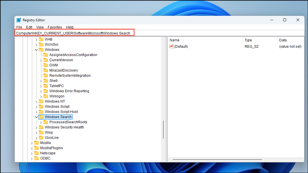Click the WAB folder icon
This screenshot has height=173, width=308.
coord(41,39)
